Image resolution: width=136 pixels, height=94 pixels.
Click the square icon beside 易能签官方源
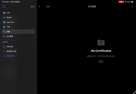[4, 51]
